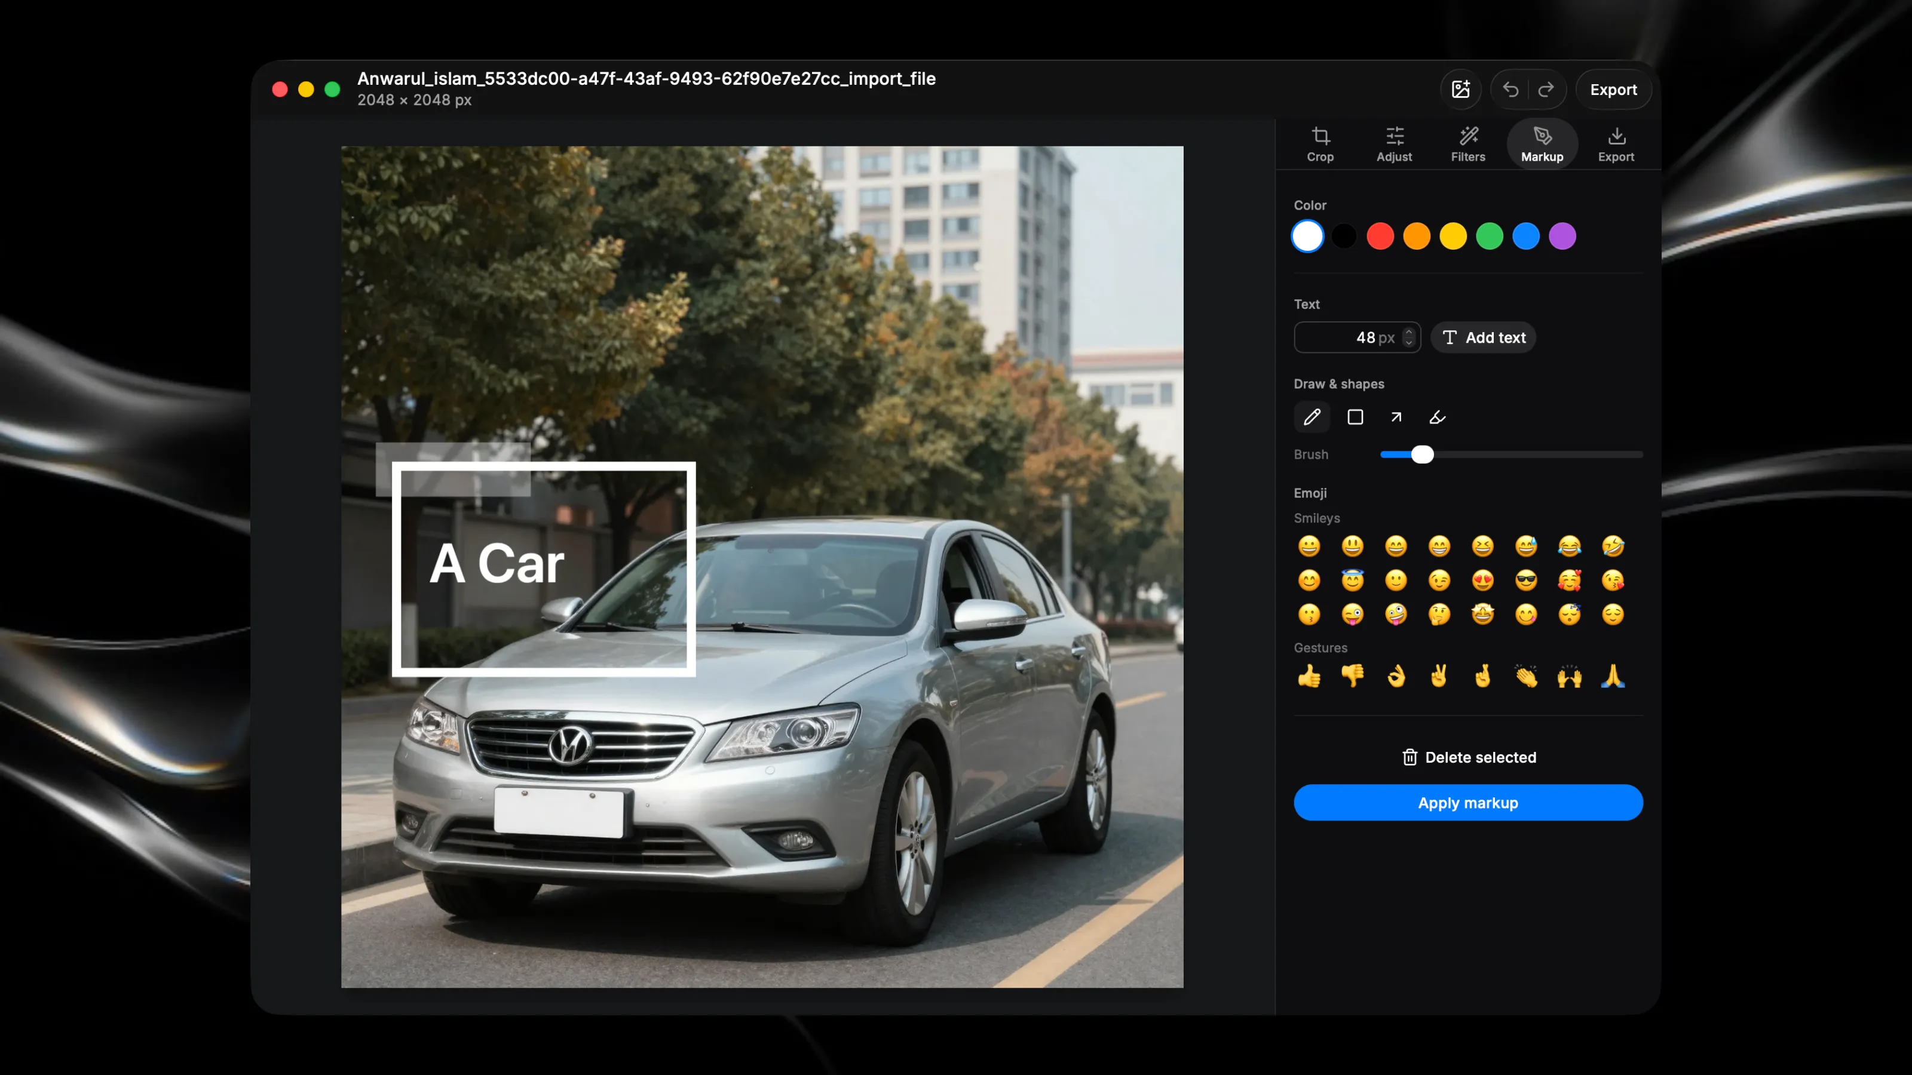Select the pencil freehand draw tool
Image resolution: width=1912 pixels, height=1075 pixels.
1312,417
